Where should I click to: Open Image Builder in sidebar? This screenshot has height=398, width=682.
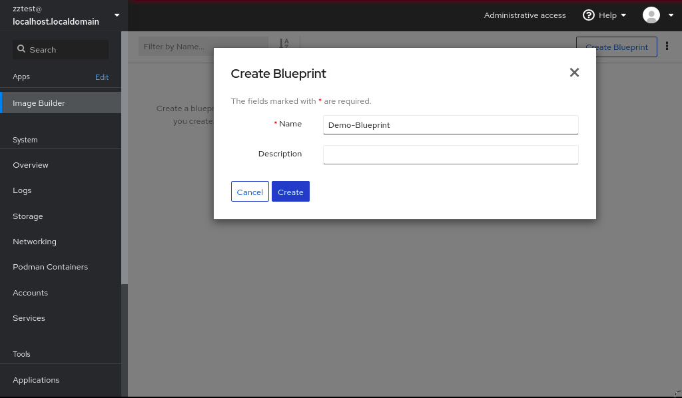39,103
